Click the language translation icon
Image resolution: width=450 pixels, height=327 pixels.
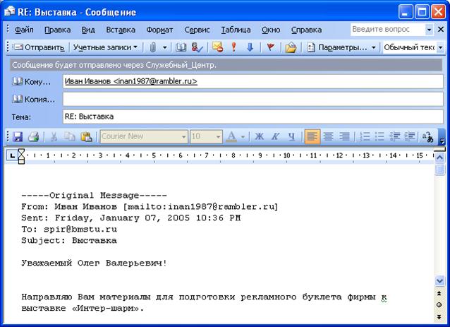coord(427,137)
